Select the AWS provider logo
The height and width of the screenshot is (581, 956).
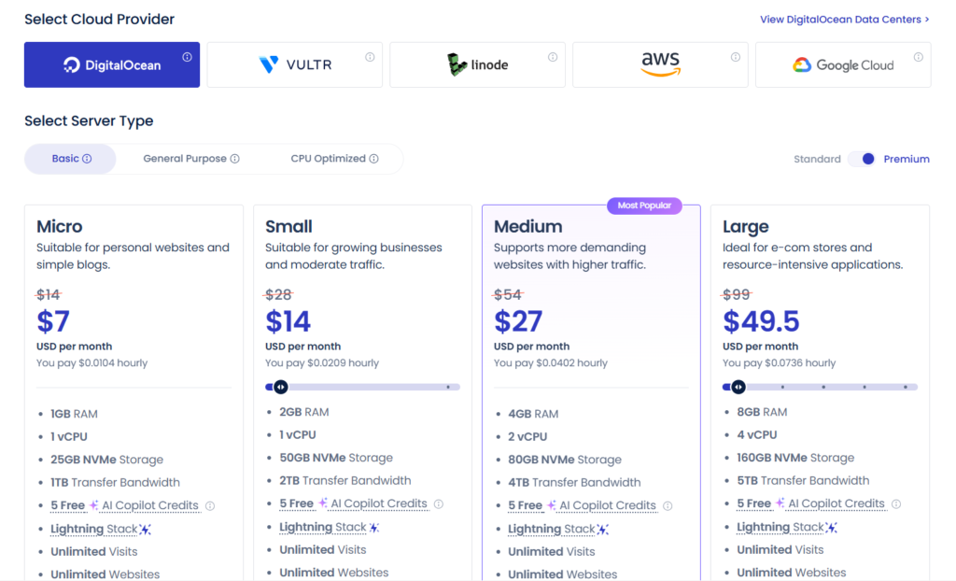pos(660,64)
